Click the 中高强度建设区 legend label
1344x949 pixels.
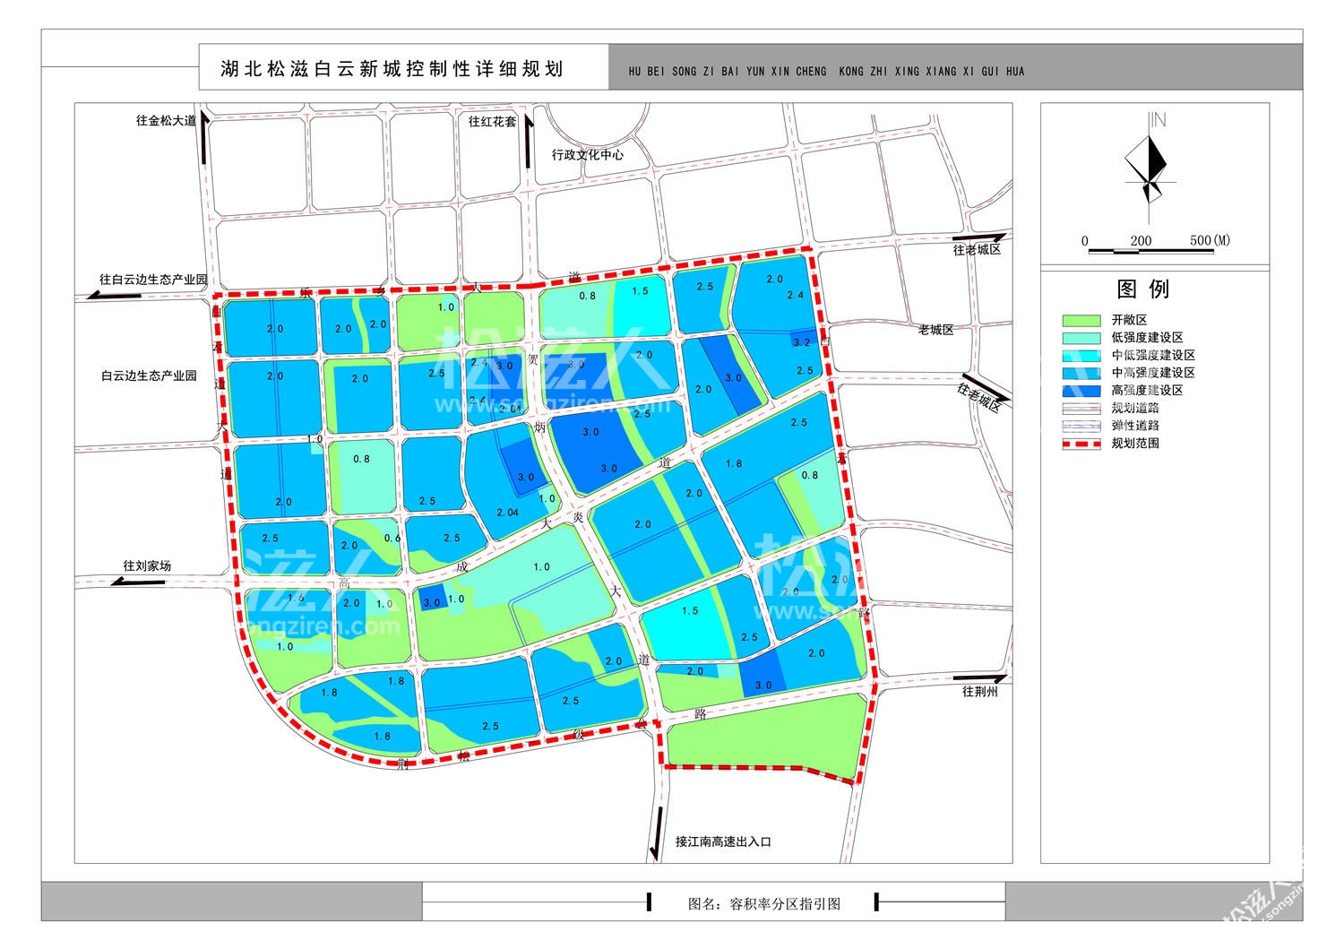1153,373
